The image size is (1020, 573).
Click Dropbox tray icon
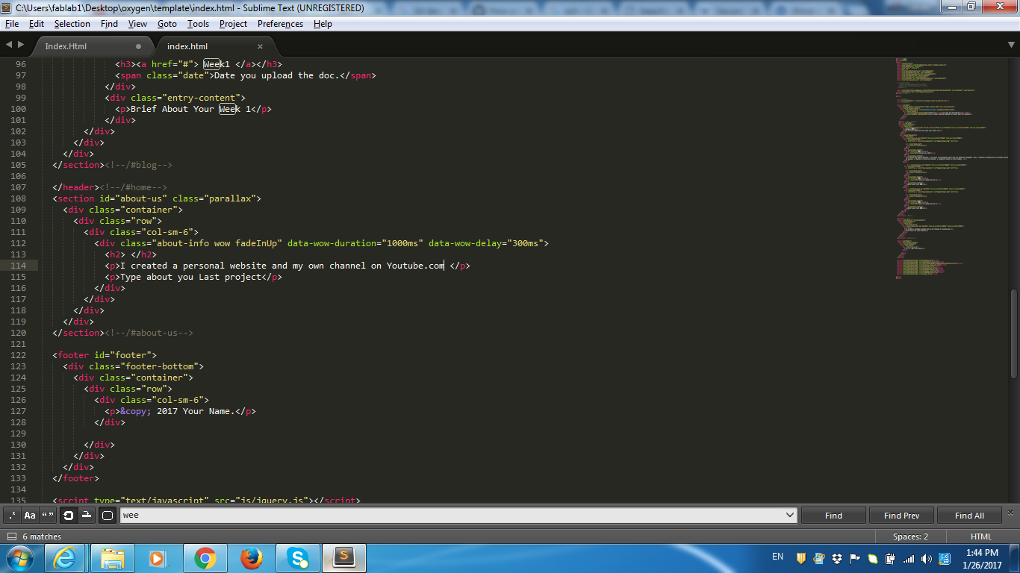[837, 558]
